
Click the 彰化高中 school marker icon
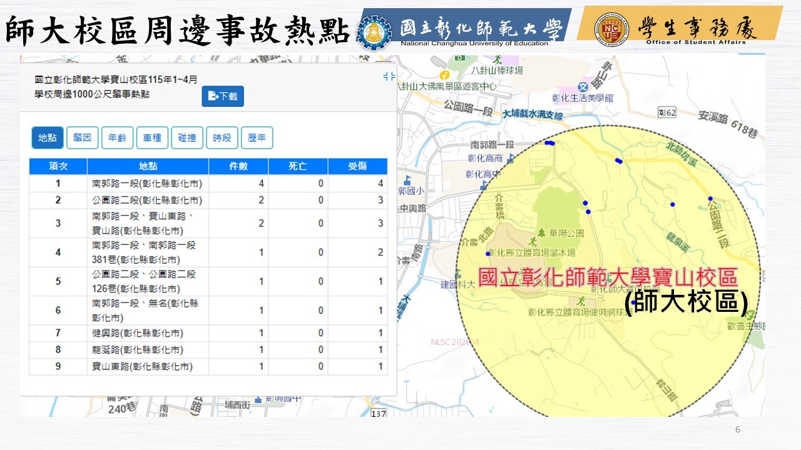click(x=485, y=186)
